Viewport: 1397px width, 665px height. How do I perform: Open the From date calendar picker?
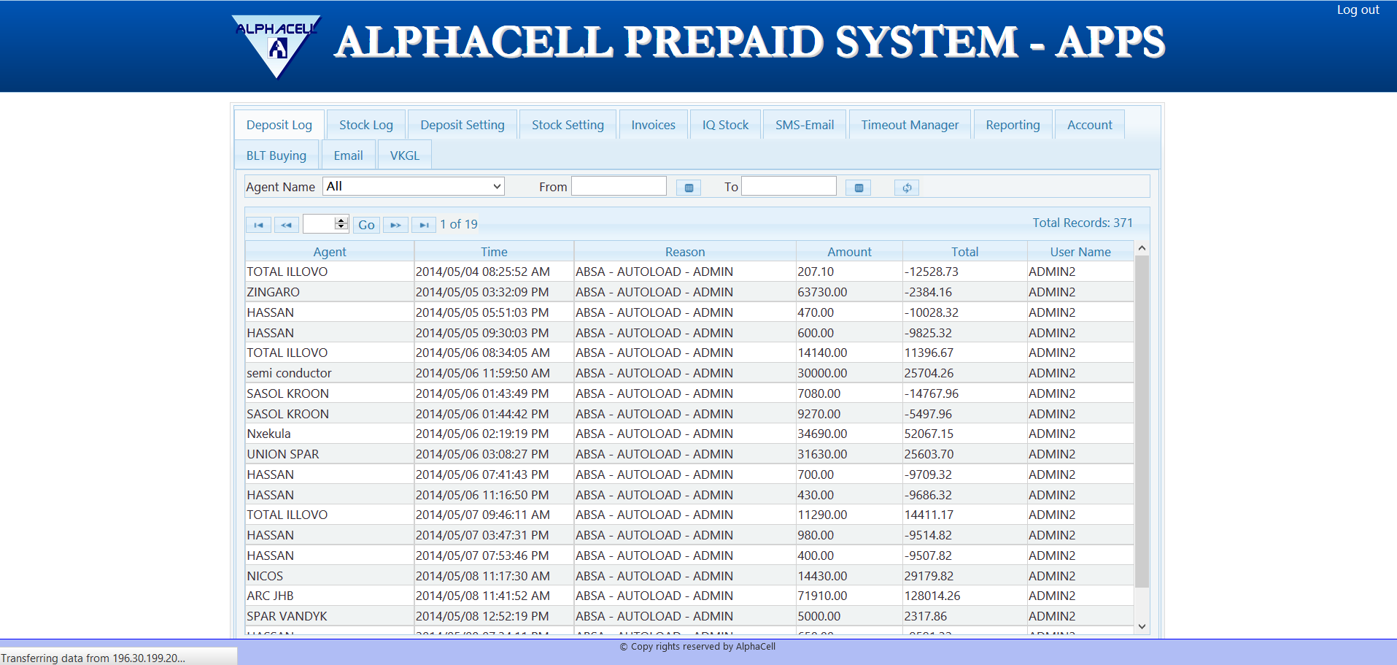688,188
